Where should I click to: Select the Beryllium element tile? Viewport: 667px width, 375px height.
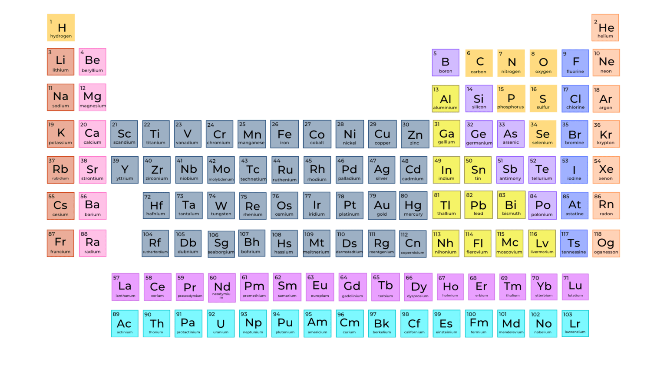[x=92, y=62]
